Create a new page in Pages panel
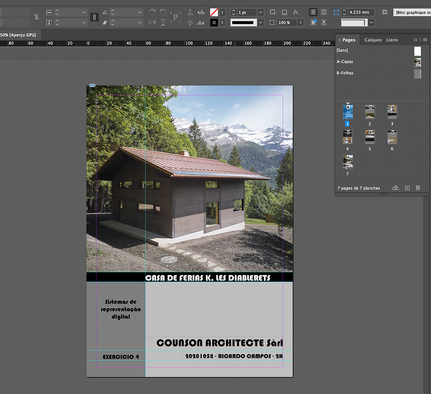This screenshot has height=394, width=431. (407, 188)
